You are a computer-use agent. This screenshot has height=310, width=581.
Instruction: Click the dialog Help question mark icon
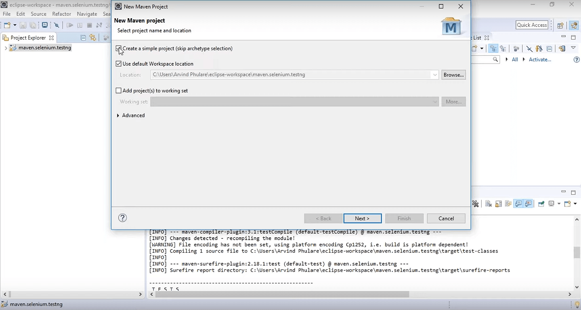[122, 218]
